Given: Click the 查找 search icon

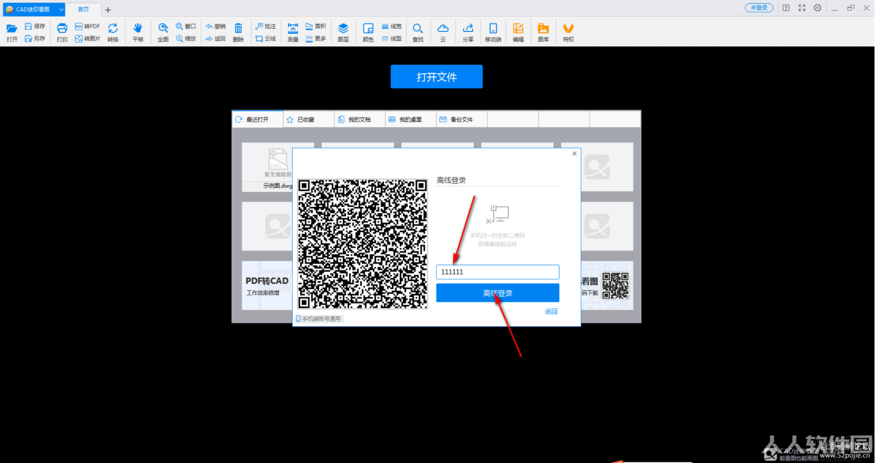Looking at the screenshot, I should (418, 32).
